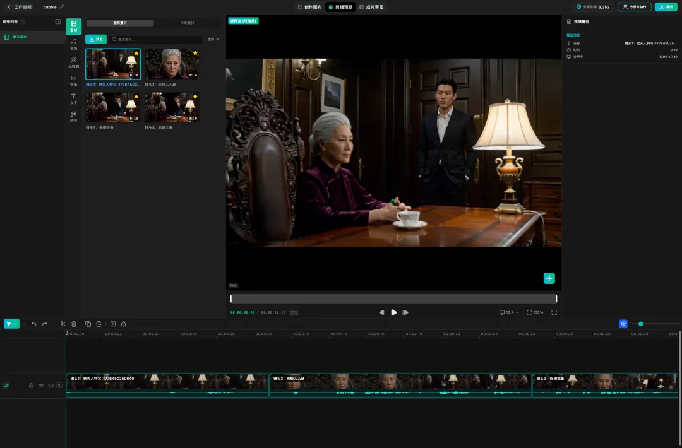
Task: Click the trash delete icon in timeline toolbar
Action: tap(74, 324)
